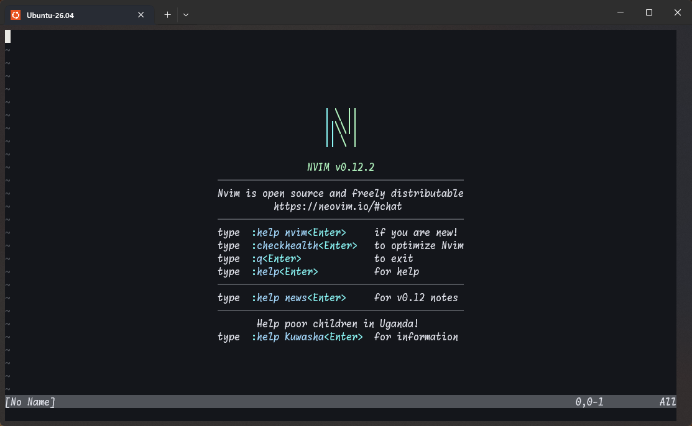Open a new terminal tab with plus
This screenshot has height=426, width=692.
167,15
